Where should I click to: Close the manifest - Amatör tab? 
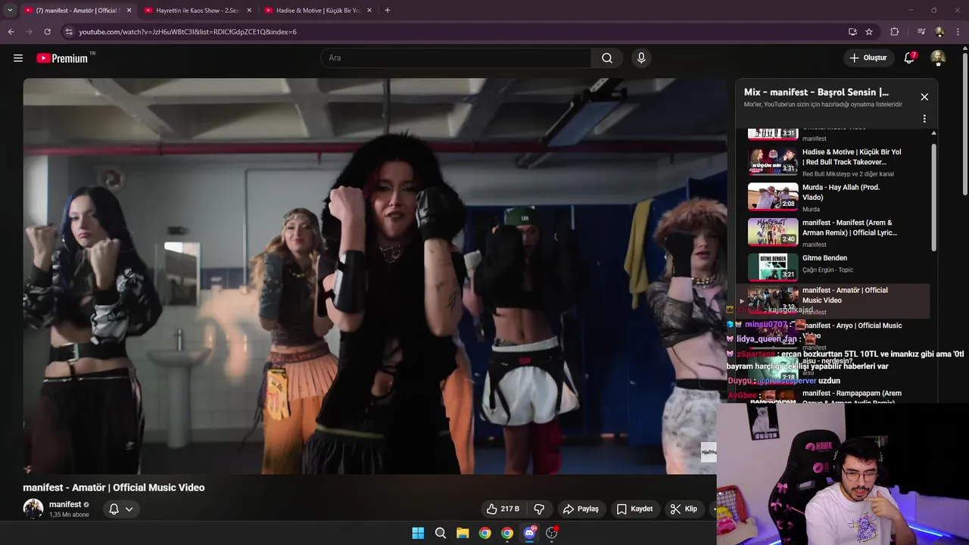[x=129, y=11]
